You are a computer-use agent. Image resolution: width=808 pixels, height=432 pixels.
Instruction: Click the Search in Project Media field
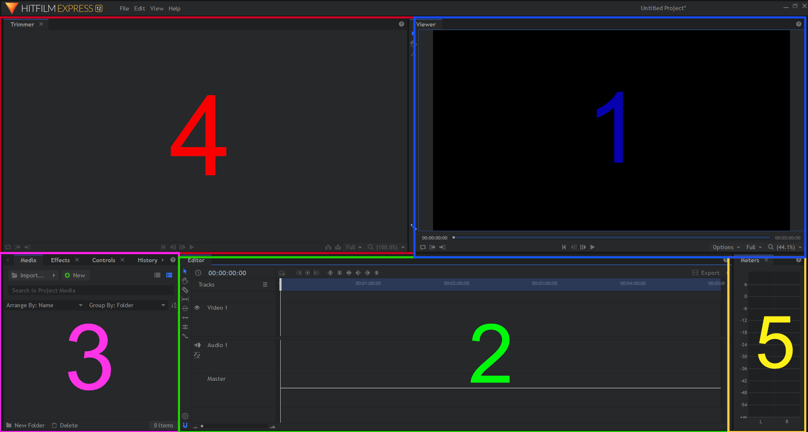[x=90, y=290]
